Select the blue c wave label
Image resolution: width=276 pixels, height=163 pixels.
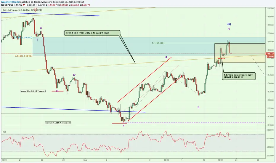[229, 29]
